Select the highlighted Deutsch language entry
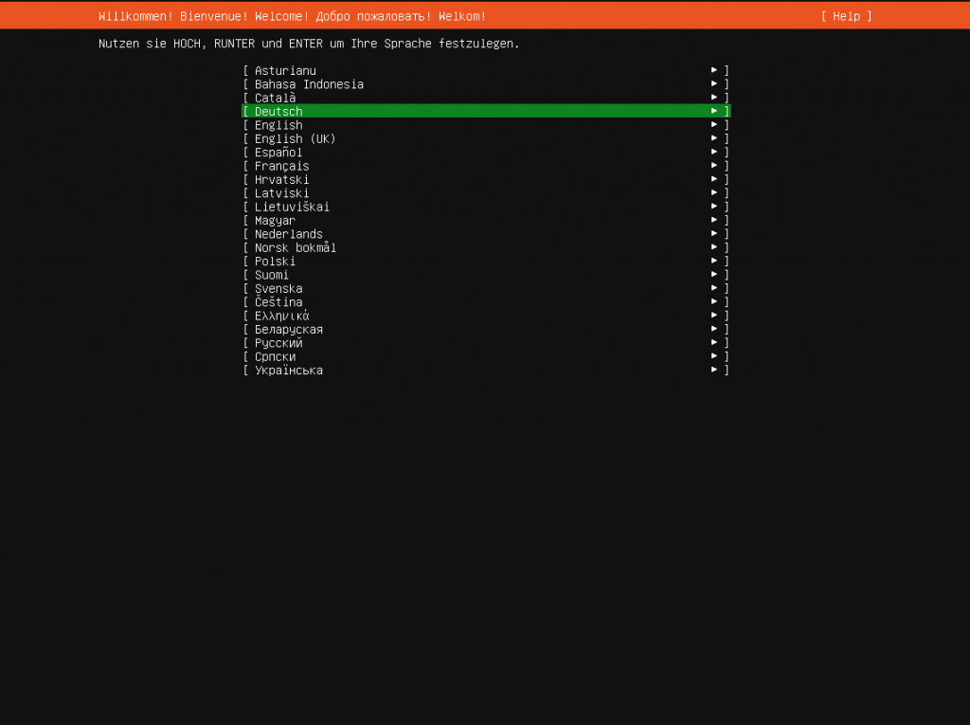This screenshot has width=970, height=725. pyautogui.click(x=278, y=111)
